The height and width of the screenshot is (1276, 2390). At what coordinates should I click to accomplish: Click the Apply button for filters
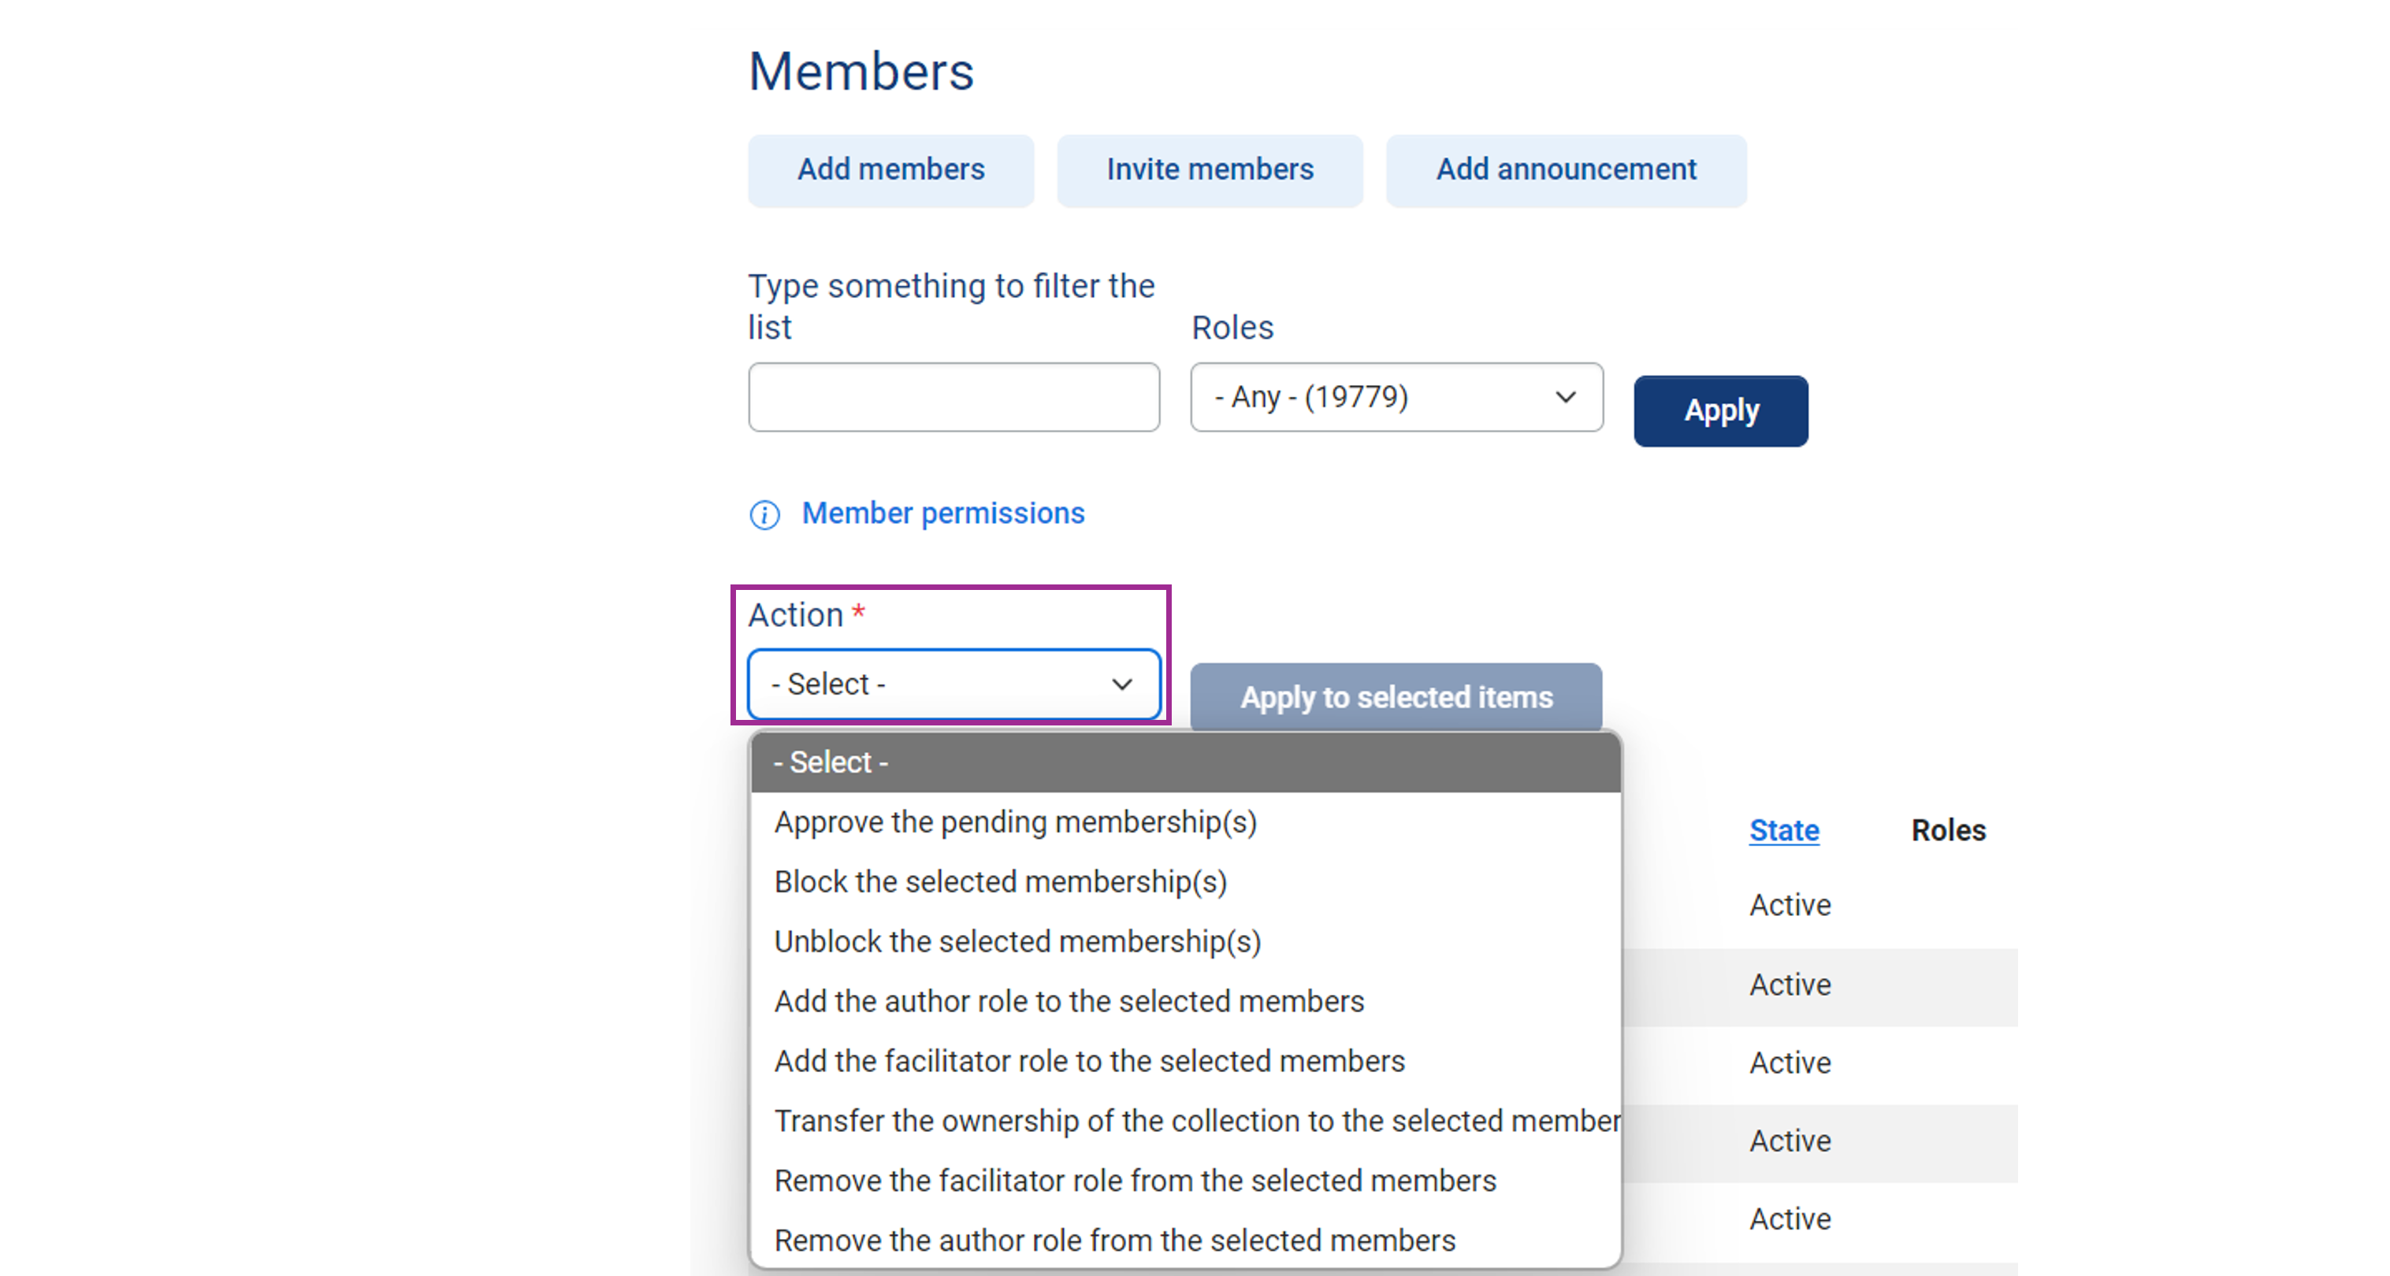pos(1721,409)
